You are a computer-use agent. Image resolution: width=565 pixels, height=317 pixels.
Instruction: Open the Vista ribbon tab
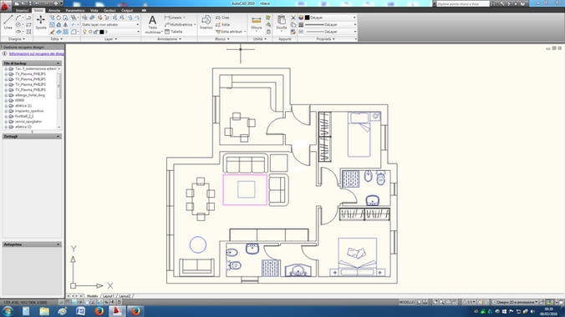pos(94,11)
